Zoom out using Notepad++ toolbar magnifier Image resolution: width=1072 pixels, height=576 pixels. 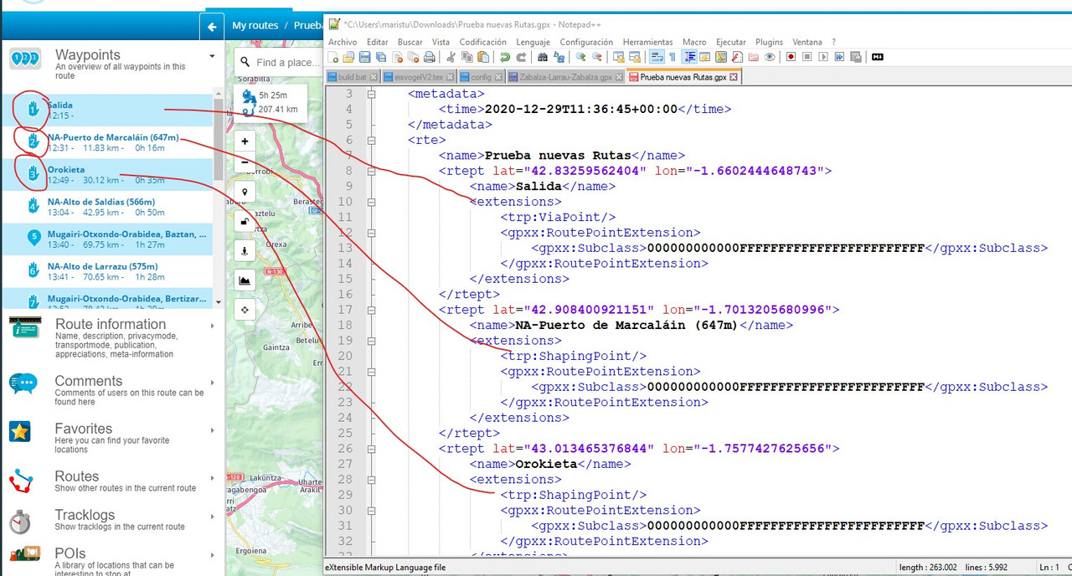coord(596,57)
